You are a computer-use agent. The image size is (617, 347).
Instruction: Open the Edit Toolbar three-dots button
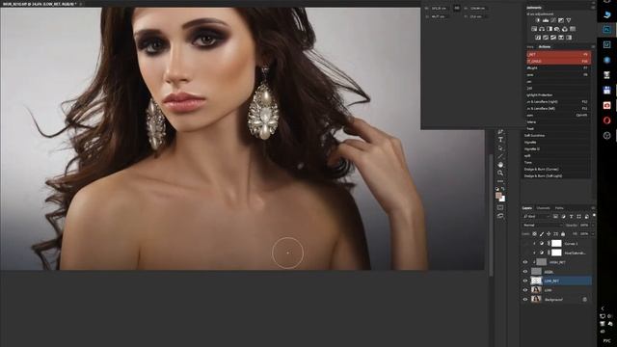click(500, 181)
